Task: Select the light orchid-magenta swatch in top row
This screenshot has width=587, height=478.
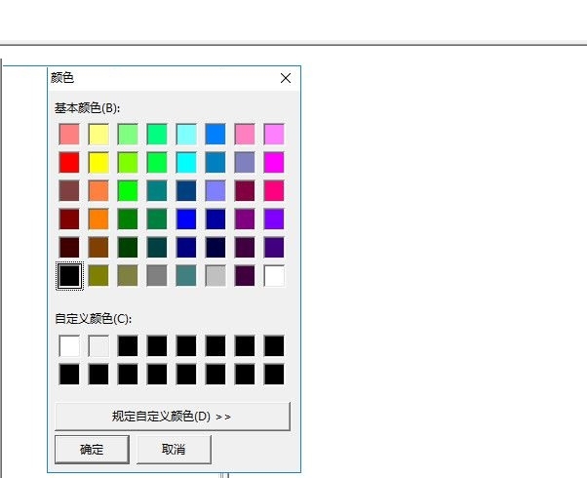Action: point(274,134)
